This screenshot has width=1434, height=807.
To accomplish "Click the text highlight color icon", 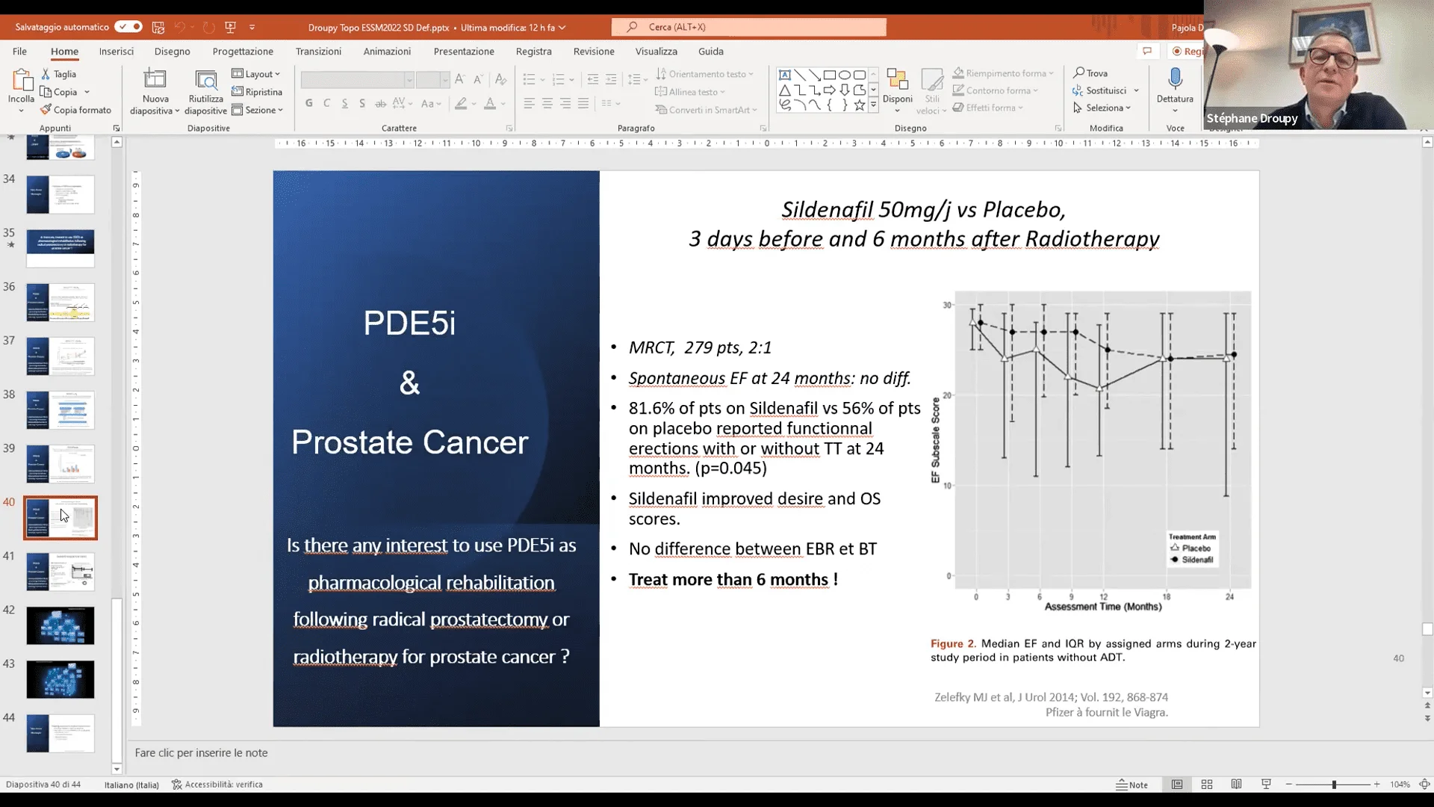I will 461,103.
